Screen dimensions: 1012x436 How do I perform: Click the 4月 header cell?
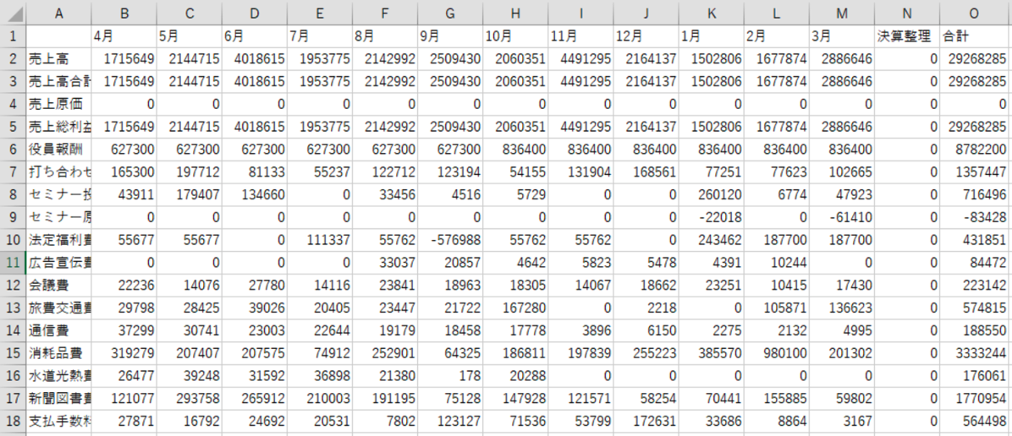[124, 35]
